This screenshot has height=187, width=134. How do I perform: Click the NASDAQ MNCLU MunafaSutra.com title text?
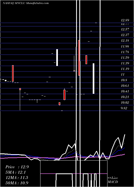click(x=26, y=3)
